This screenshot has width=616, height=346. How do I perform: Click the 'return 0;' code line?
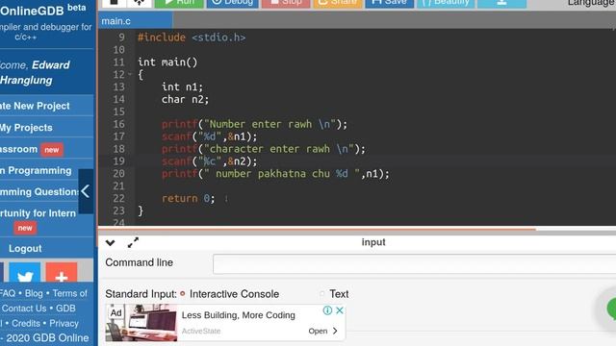tap(189, 199)
